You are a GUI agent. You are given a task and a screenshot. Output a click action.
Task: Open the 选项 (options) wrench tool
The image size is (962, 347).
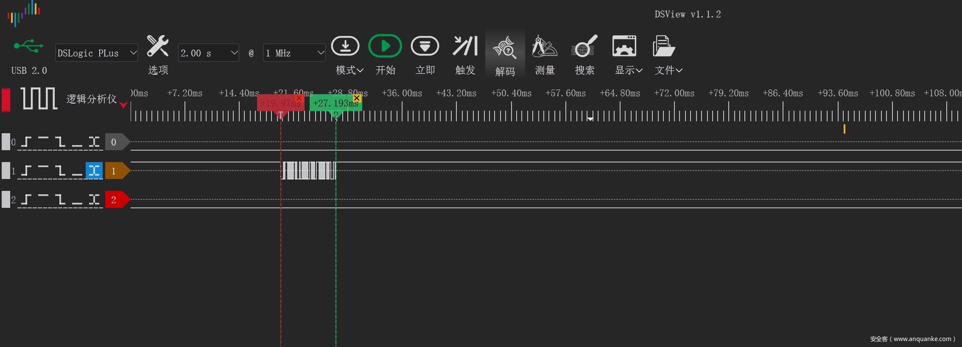(x=158, y=47)
